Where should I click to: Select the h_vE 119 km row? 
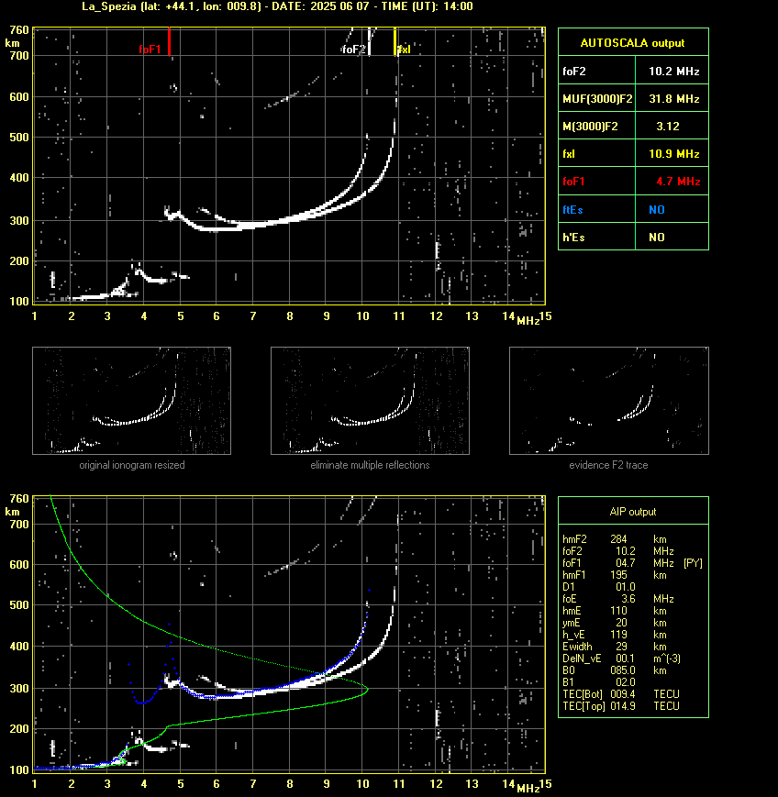(615, 635)
